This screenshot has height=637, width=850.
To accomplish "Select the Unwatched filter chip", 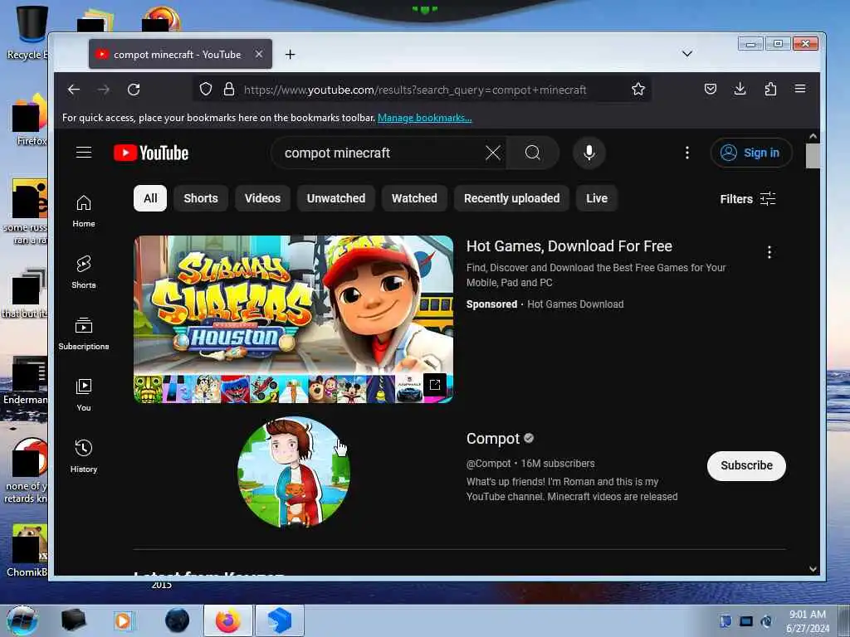I will (x=336, y=198).
